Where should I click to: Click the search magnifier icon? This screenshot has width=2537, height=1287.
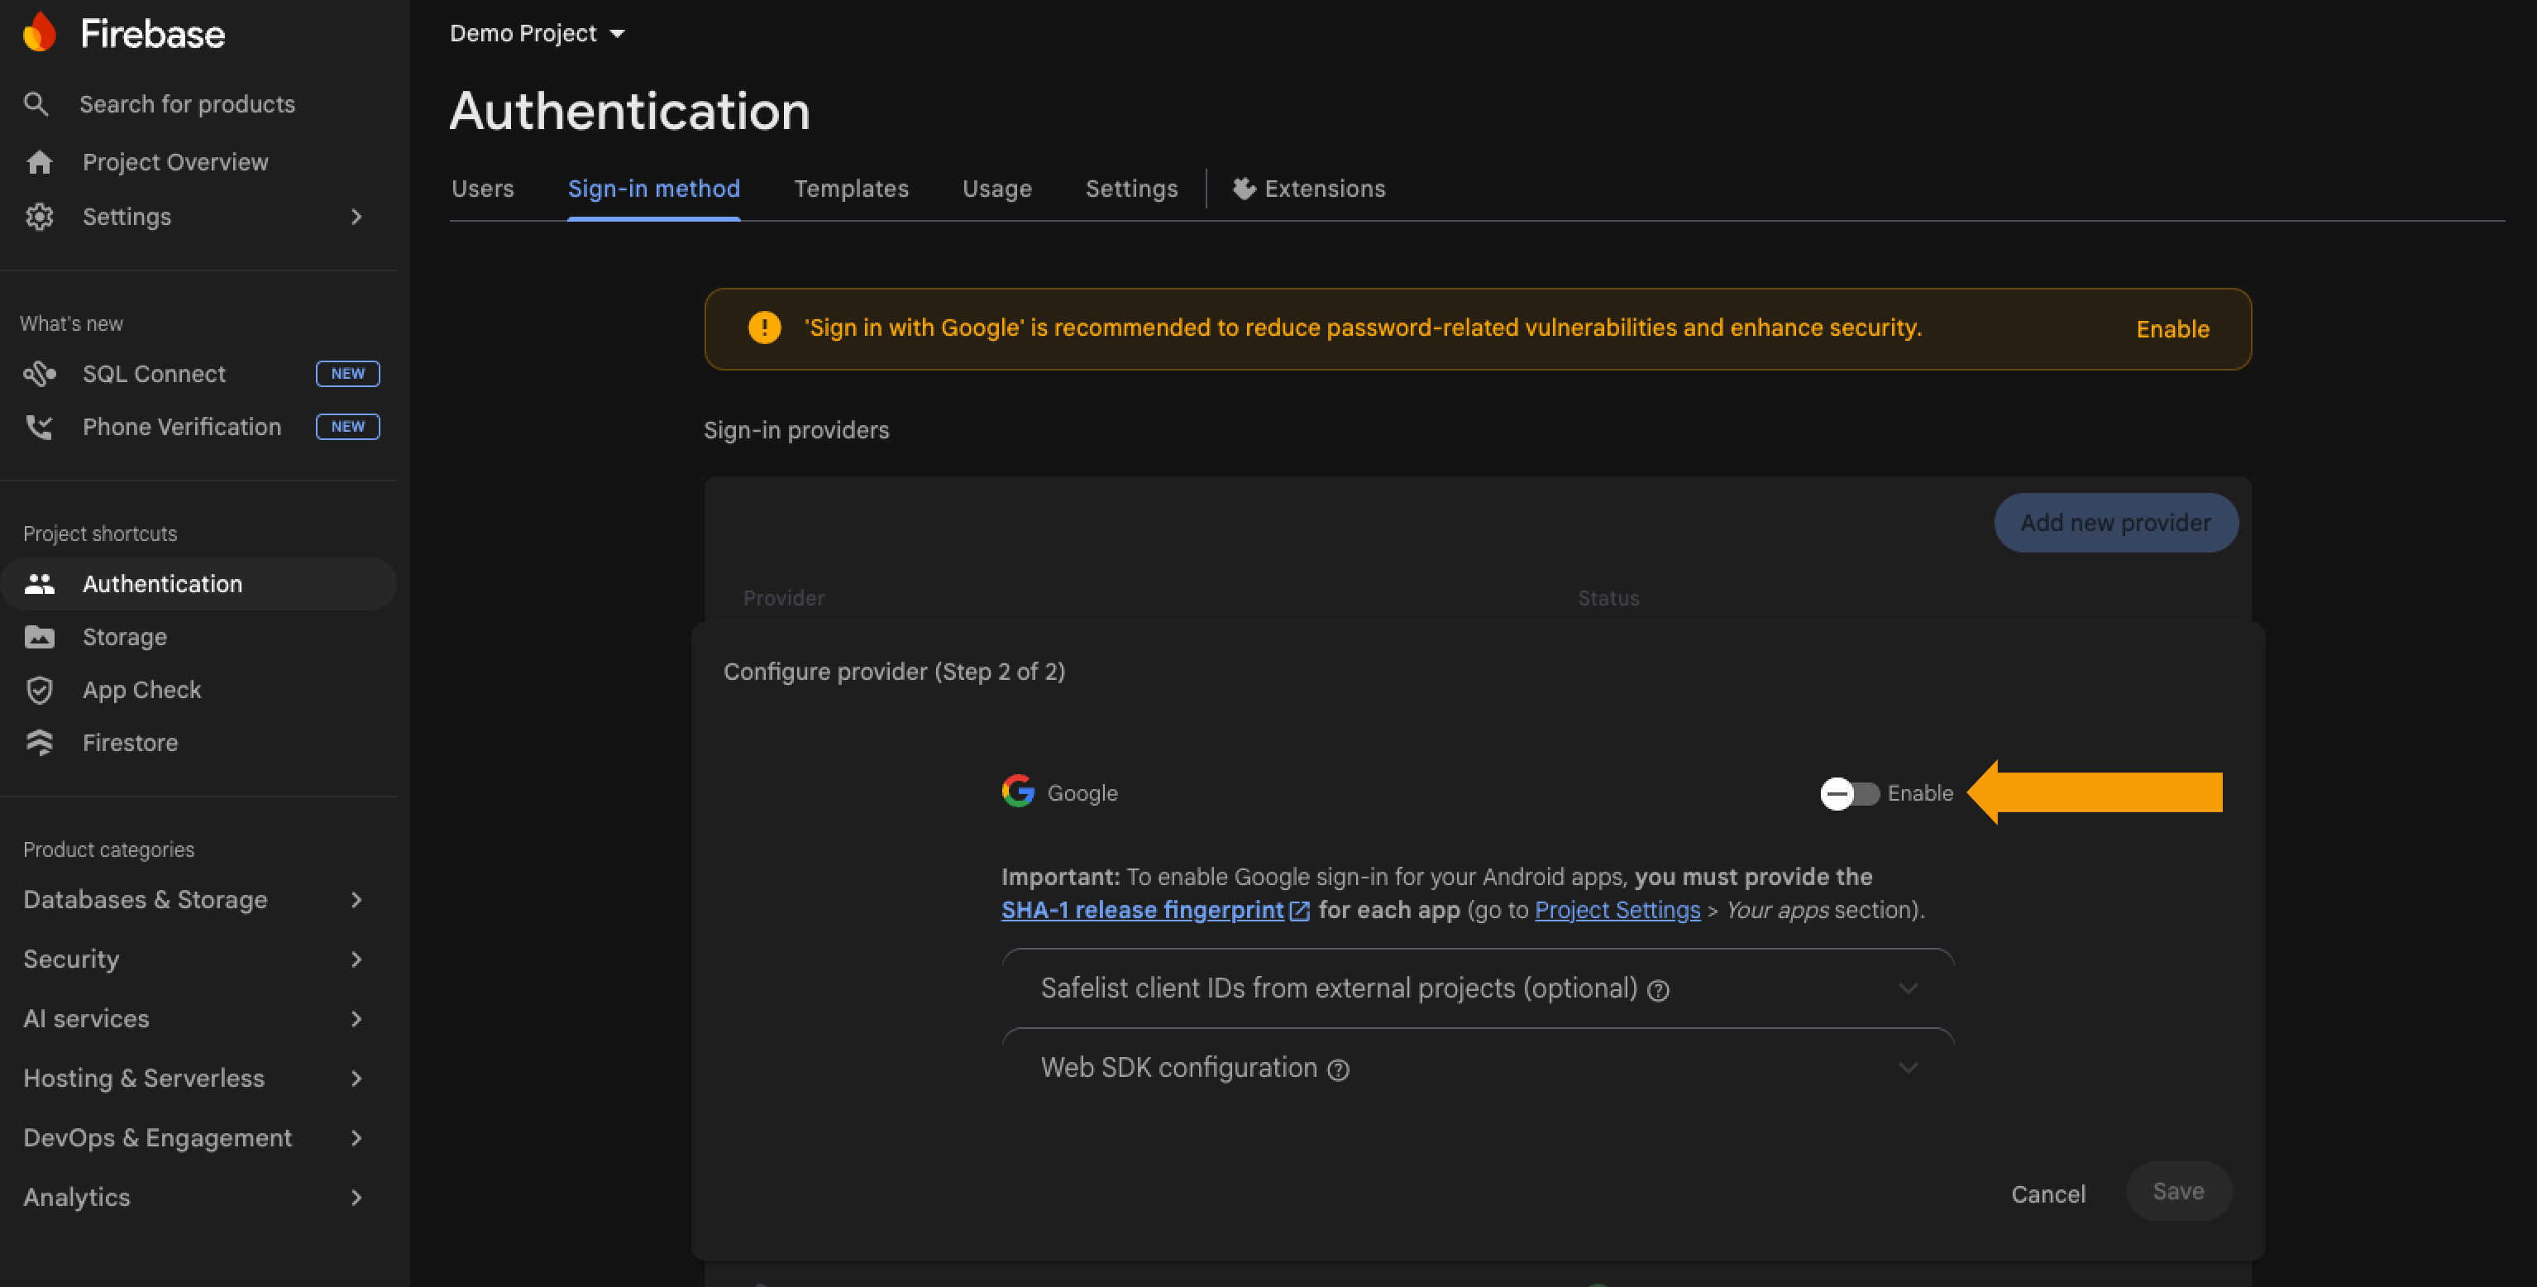pos(36,103)
